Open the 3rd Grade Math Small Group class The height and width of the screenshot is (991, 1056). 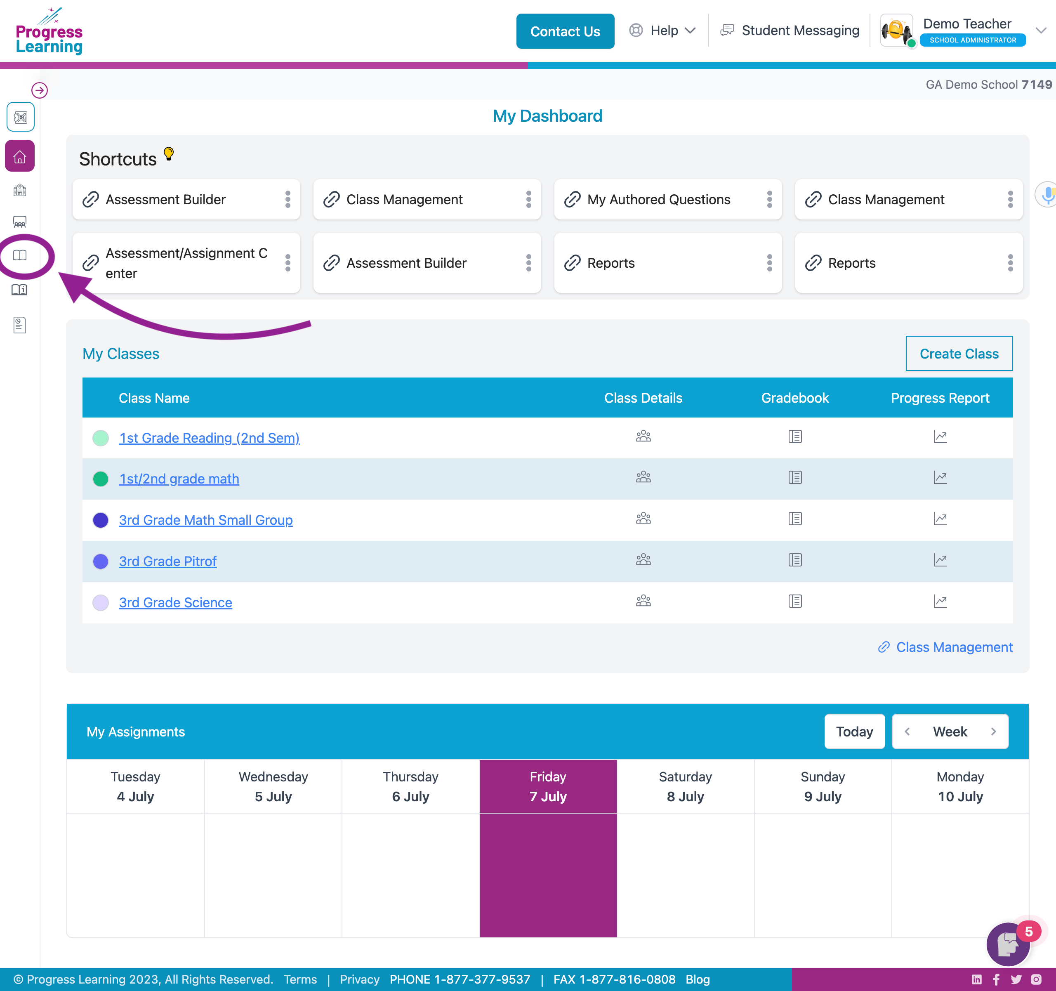(205, 520)
